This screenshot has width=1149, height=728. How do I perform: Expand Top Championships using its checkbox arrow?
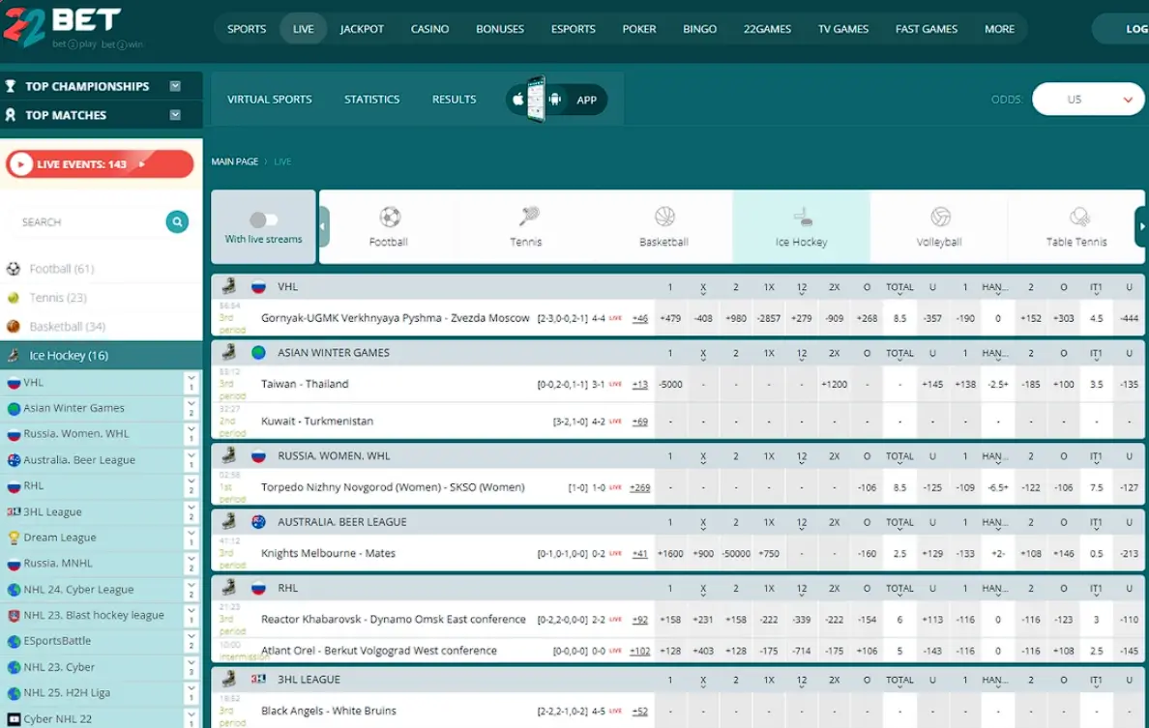coord(175,85)
